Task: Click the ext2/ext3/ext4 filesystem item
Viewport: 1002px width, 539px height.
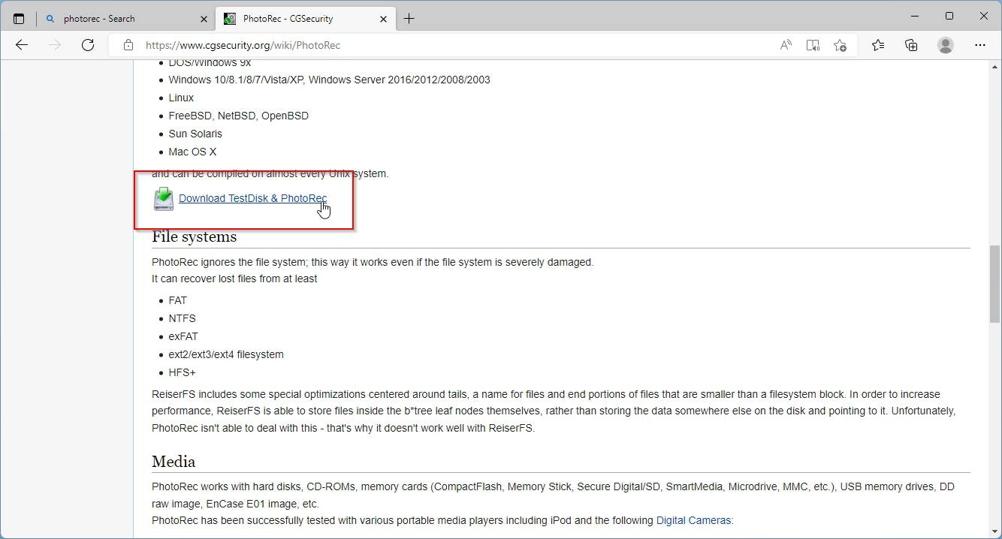Action: 226,354
